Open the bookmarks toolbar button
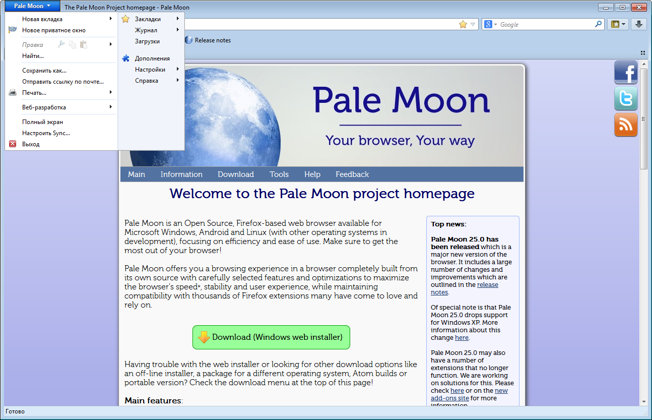The width and height of the screenshot is (652, 420). 618,24
